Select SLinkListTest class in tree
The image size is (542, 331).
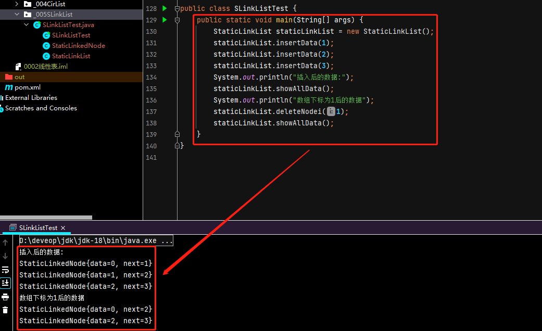71,35
